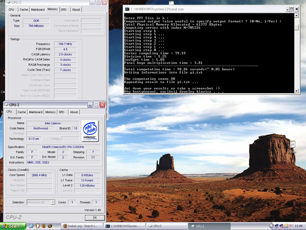The image size is (306, 230).
Task: Click the Specification field Intel Celeron 2.00GHz
Action: click(x=63, y=147)
